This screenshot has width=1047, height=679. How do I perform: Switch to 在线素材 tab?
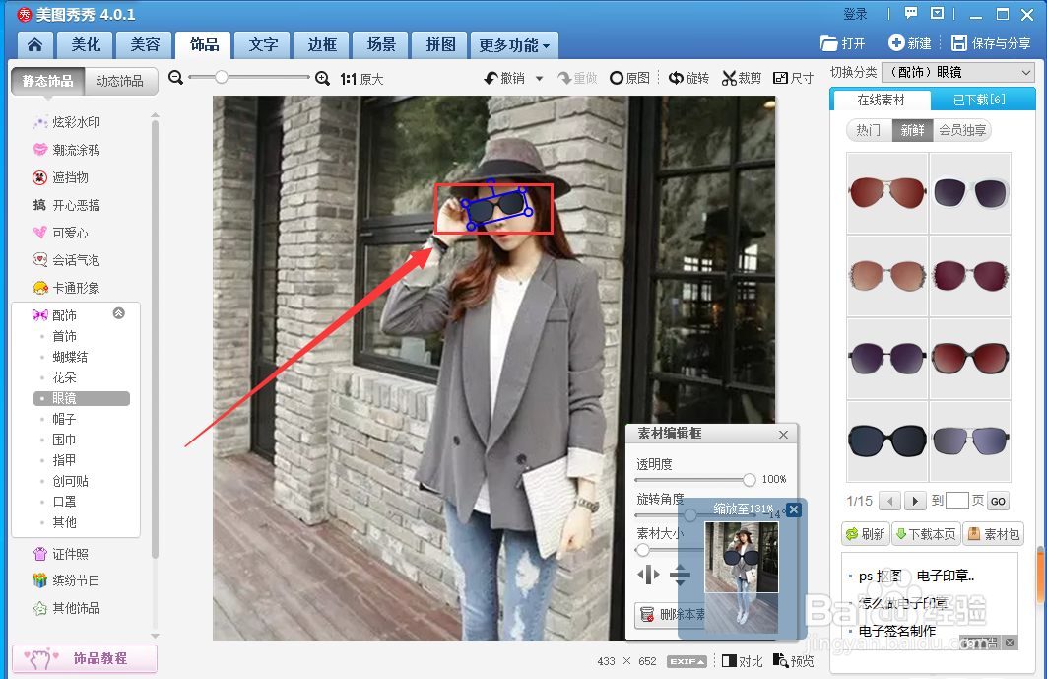coord(881,100)
